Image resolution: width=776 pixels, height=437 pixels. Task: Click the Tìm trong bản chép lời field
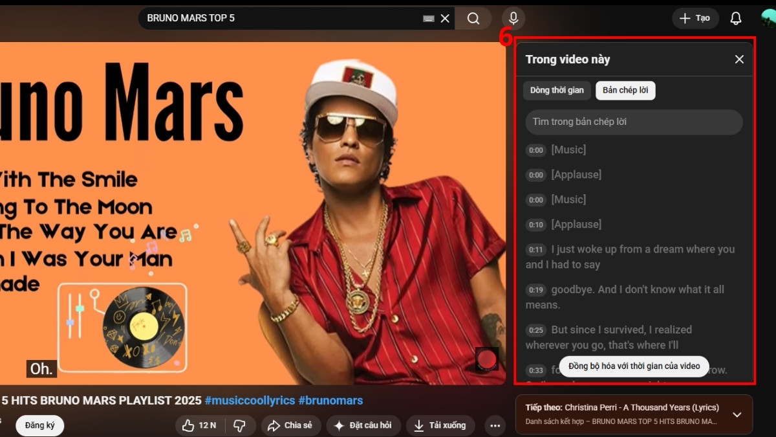(634, 122)
